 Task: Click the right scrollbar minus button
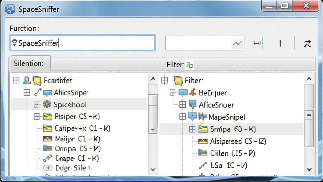click(x=309, y=115)
